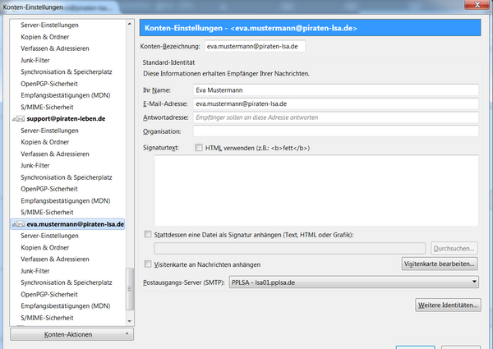The image size is (493, 349).
Task: Click the mail icon beside support@piraten-leben.de
Action: coord(20,119)
